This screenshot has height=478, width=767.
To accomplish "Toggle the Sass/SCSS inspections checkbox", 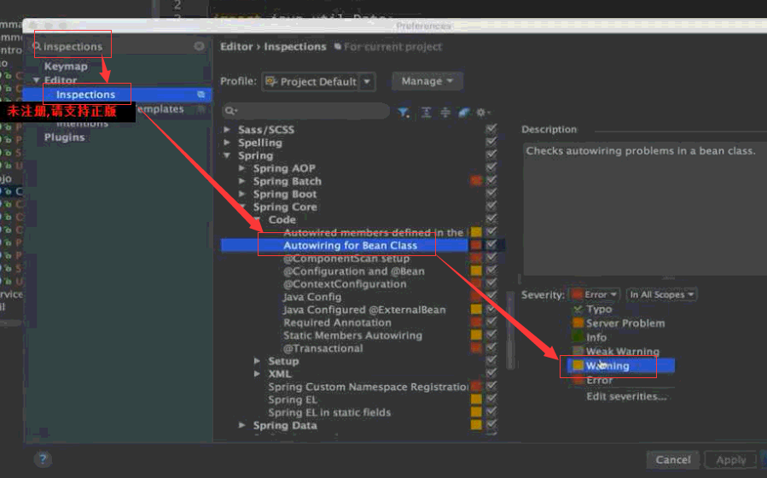I will 491,129.
